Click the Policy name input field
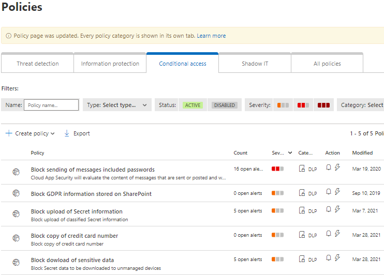The image size is (384, 275). pos(51,105)
